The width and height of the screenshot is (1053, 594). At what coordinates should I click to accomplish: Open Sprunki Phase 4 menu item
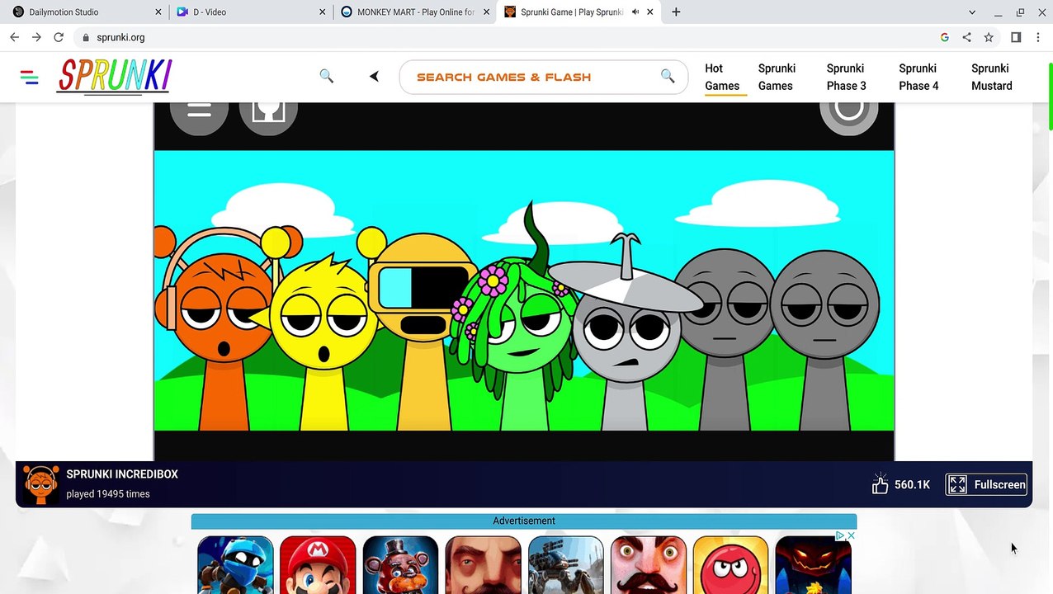[x=918, y=77]
